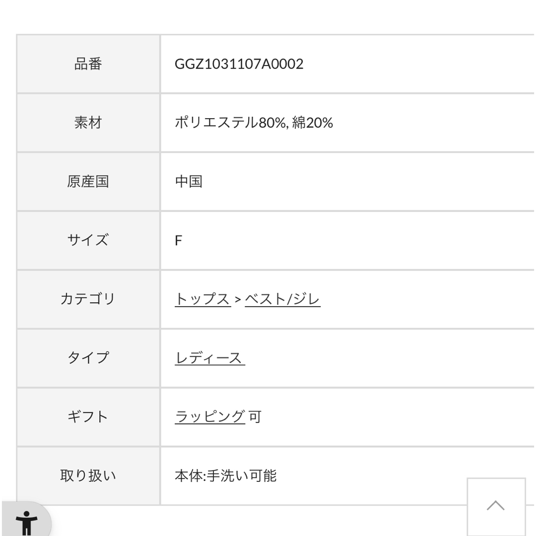Open the ベスト/ジレ category link

coord(283,299)
